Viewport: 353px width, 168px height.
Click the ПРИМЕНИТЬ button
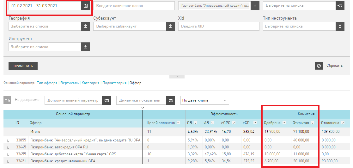pos(23,66)
